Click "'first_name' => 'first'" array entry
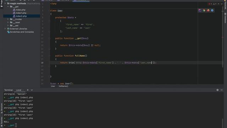The height and width of the screenshot is (128, 227). coord(79,25)
